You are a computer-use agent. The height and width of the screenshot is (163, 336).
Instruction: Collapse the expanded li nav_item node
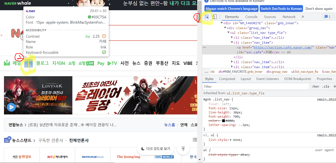tap(232, 42)
